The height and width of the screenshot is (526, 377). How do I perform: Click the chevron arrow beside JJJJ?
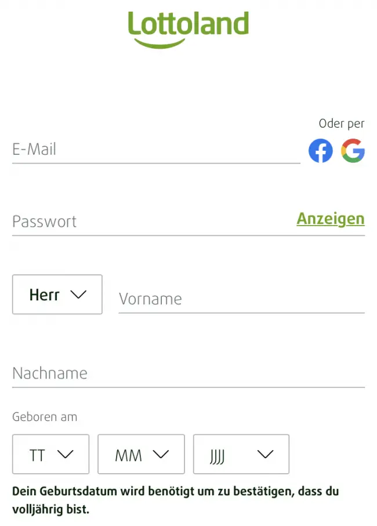coord(264,455)
